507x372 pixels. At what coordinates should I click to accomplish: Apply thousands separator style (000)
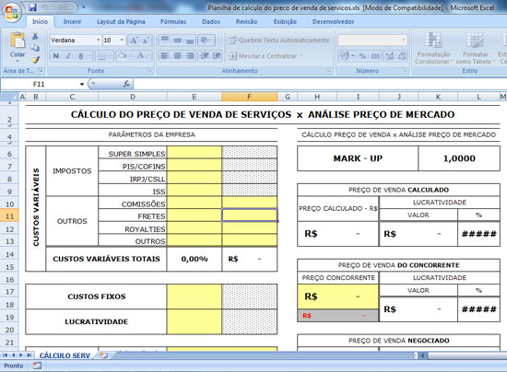pos(375,56)
